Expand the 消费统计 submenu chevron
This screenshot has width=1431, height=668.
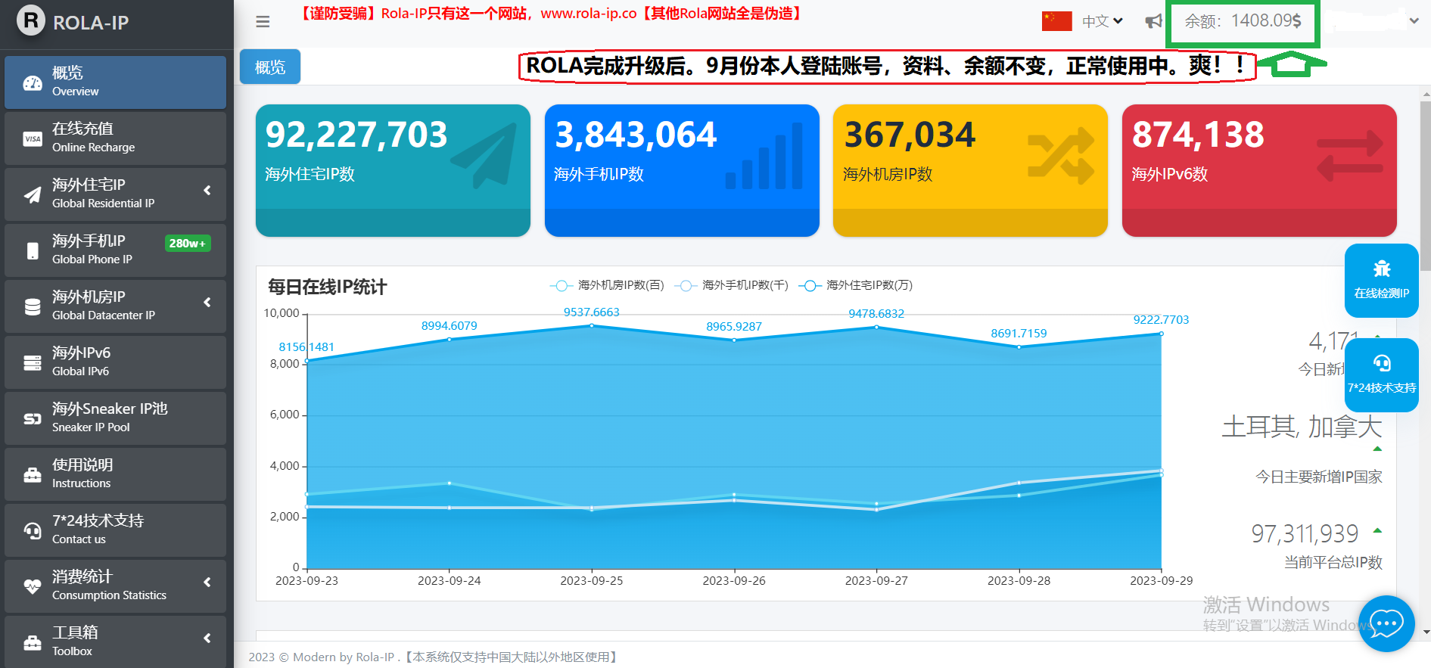[207, 582]
